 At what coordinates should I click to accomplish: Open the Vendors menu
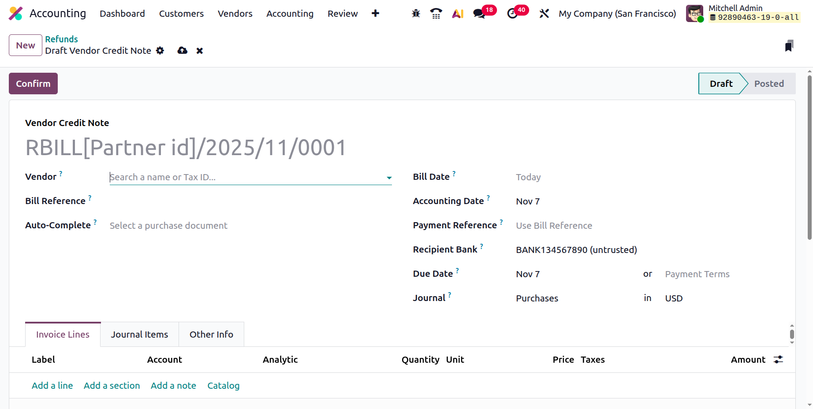point(235,14)
